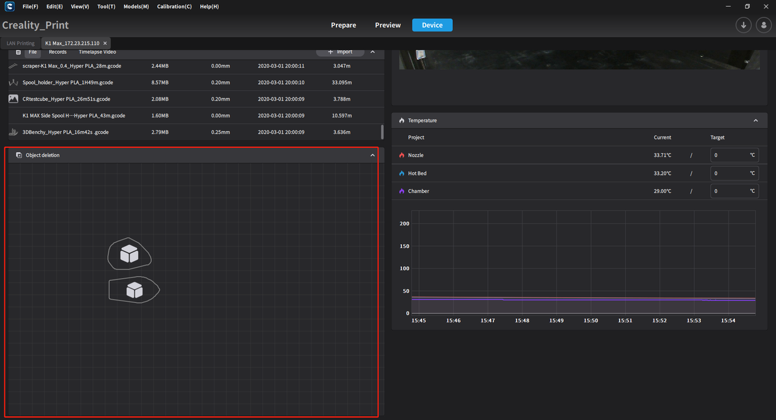Image resolution: width=776 pixels, height=420 pixels.
Task: Collapse the Temperature panel
Action: 755,121
